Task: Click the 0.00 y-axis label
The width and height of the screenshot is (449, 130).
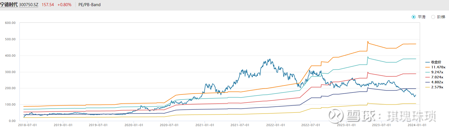Action: (12, 121)
